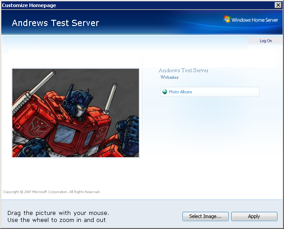Click the Websites heading text
Screen dimensions: 284x229
click(169, 78)
